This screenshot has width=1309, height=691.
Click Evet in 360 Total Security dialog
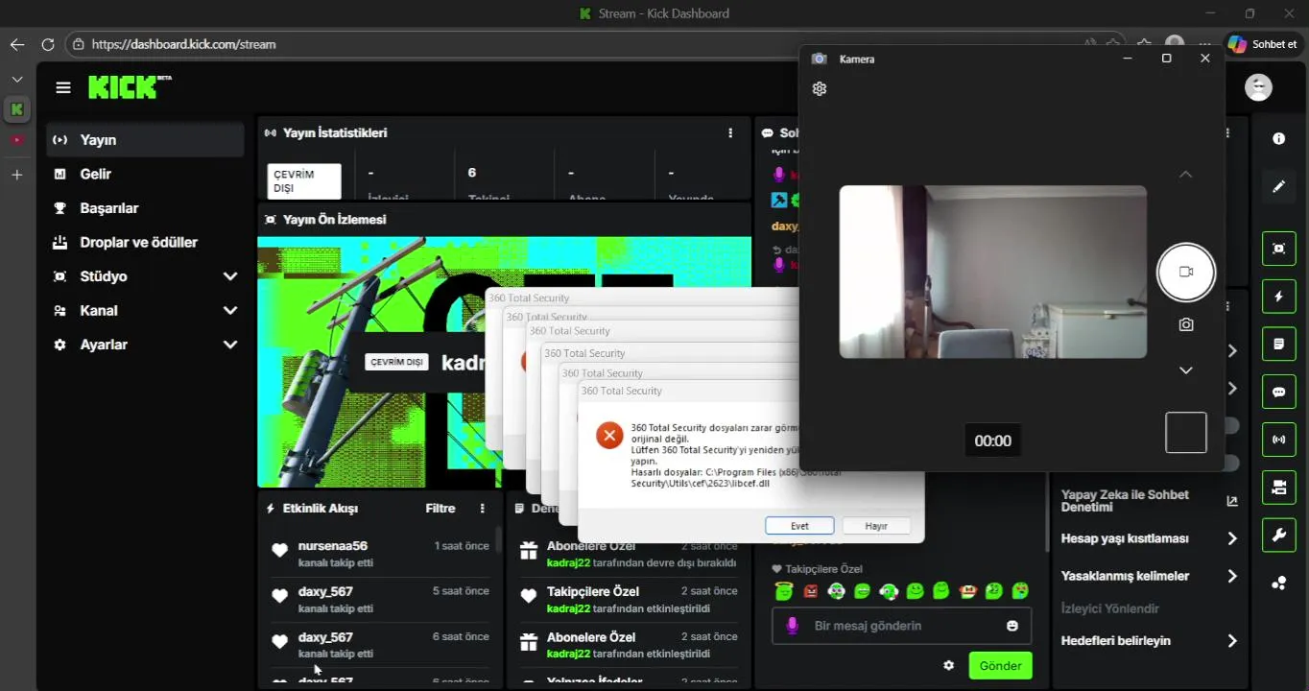click(799, 526)
